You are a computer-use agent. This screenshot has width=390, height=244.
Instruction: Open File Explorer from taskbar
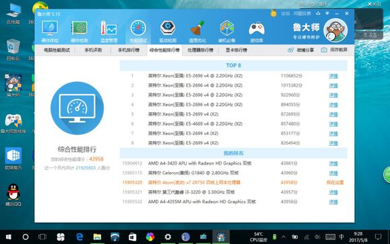97,237
